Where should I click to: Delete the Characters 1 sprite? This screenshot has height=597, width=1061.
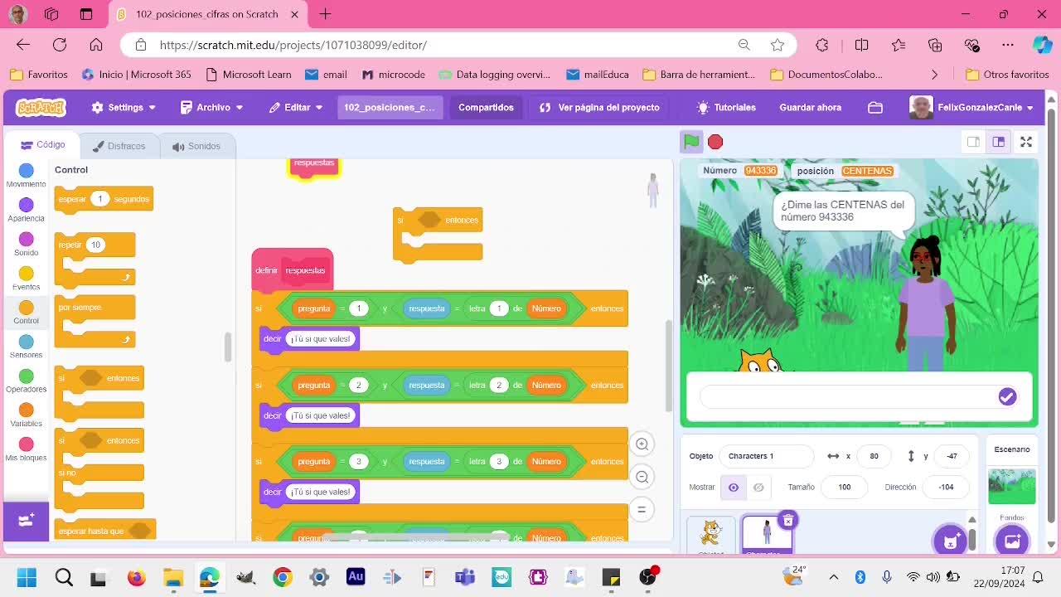tap(787, 520)
